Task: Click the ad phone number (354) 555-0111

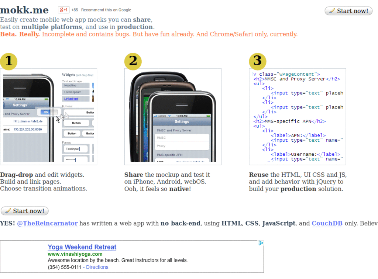Action: click(x=64, y=267)
